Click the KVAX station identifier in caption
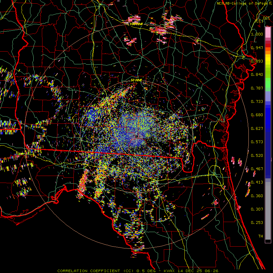 [x=170, y=271]
